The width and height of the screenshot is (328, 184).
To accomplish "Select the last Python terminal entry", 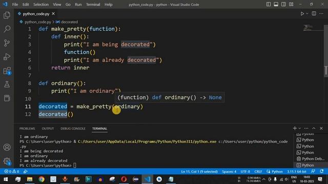I will (311, 165).
